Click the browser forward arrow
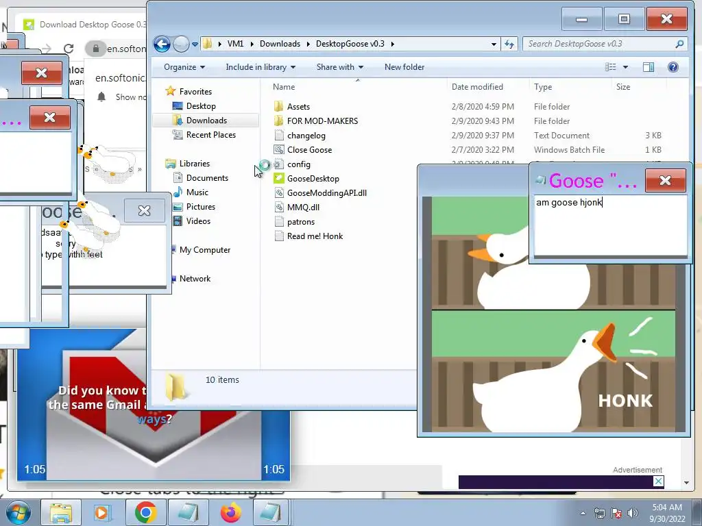This screenshot has width=702, height=526. [x=47, y=49]
